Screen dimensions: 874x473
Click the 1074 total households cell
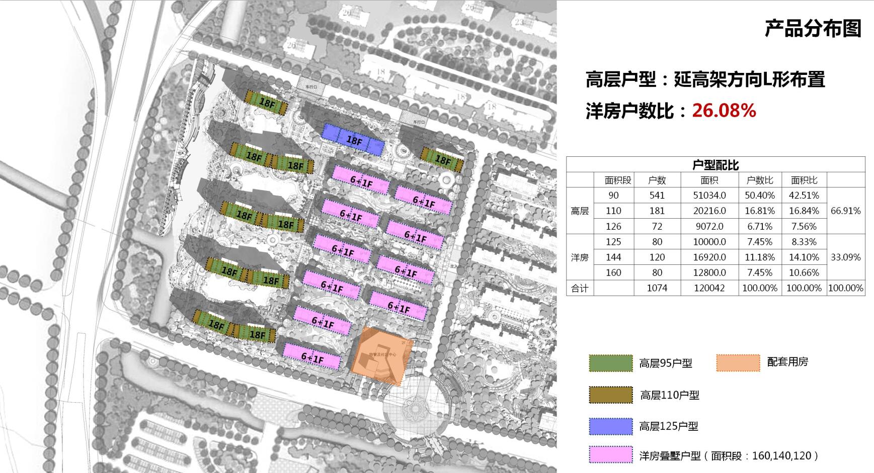click(x=657, y=289)
